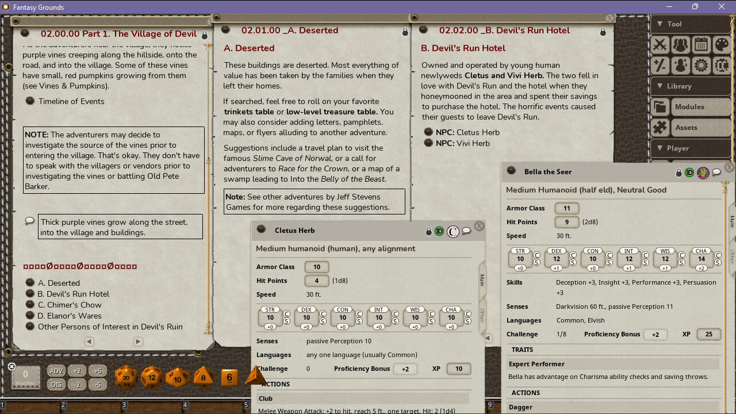Toggle ID visibility on Cletus Herb window
Screen dimensions: 736x414
(439, 231)
